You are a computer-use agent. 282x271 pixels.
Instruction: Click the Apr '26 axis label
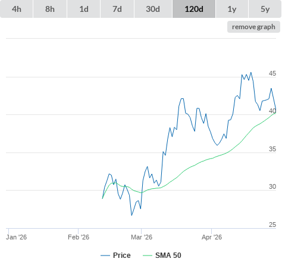[x=212, y=237]
